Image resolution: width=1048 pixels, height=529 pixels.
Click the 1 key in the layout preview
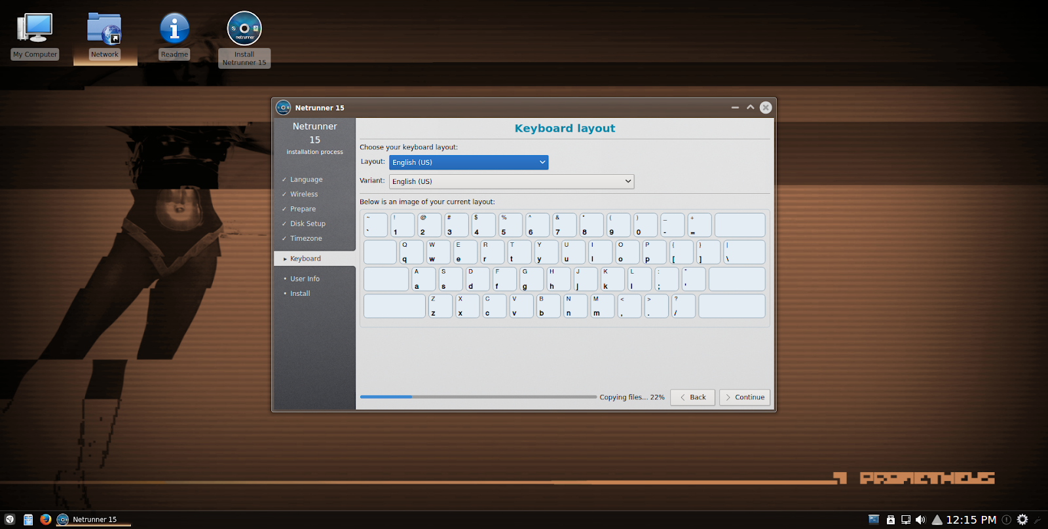click(x=403, y=225)
